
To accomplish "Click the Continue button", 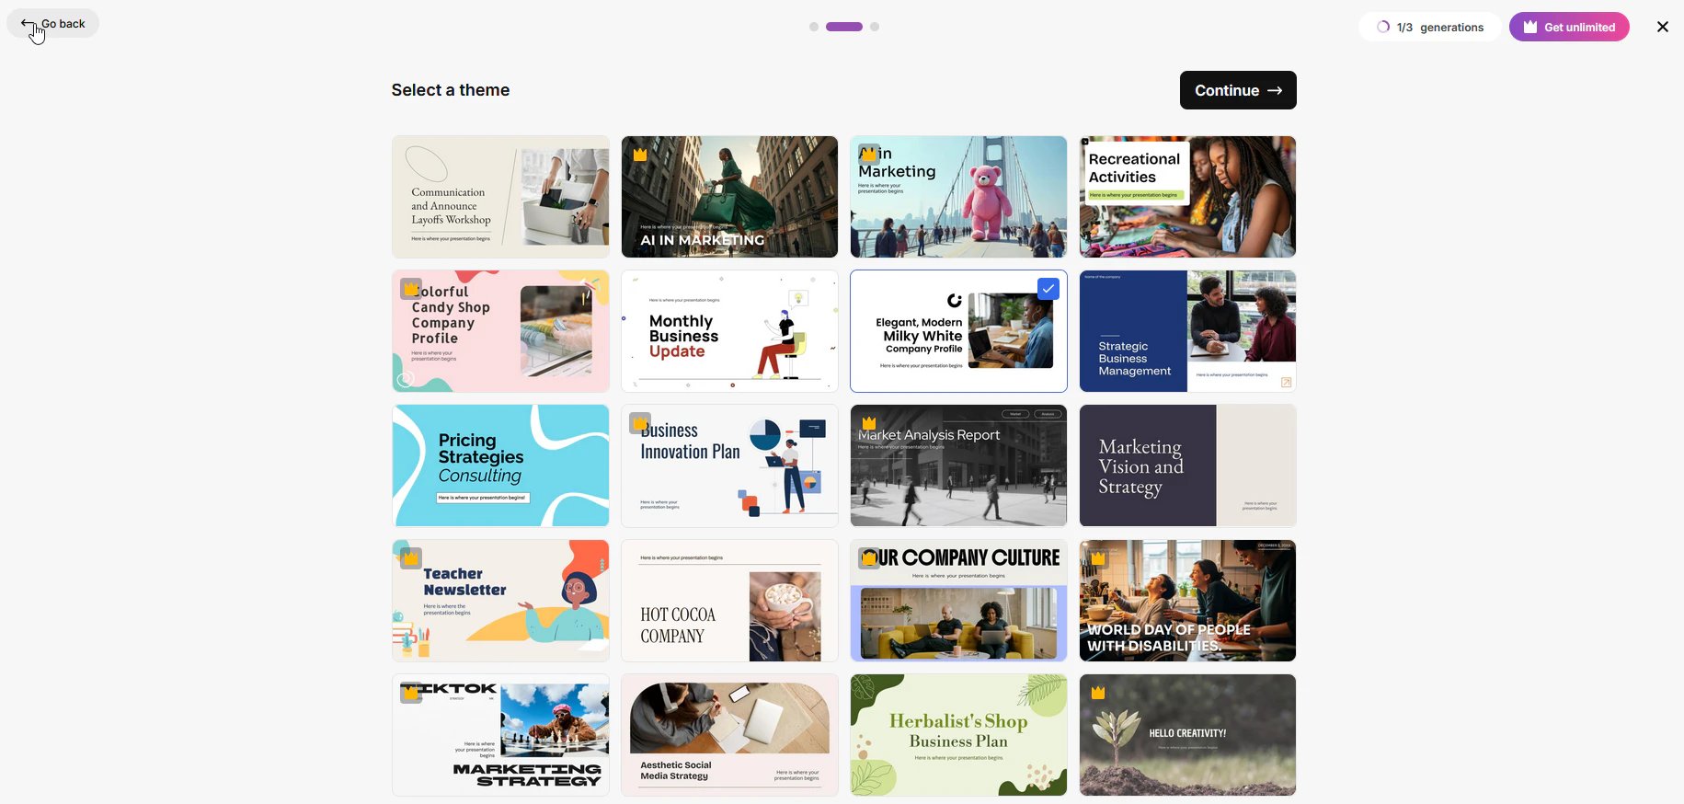I will point(1238,90).
